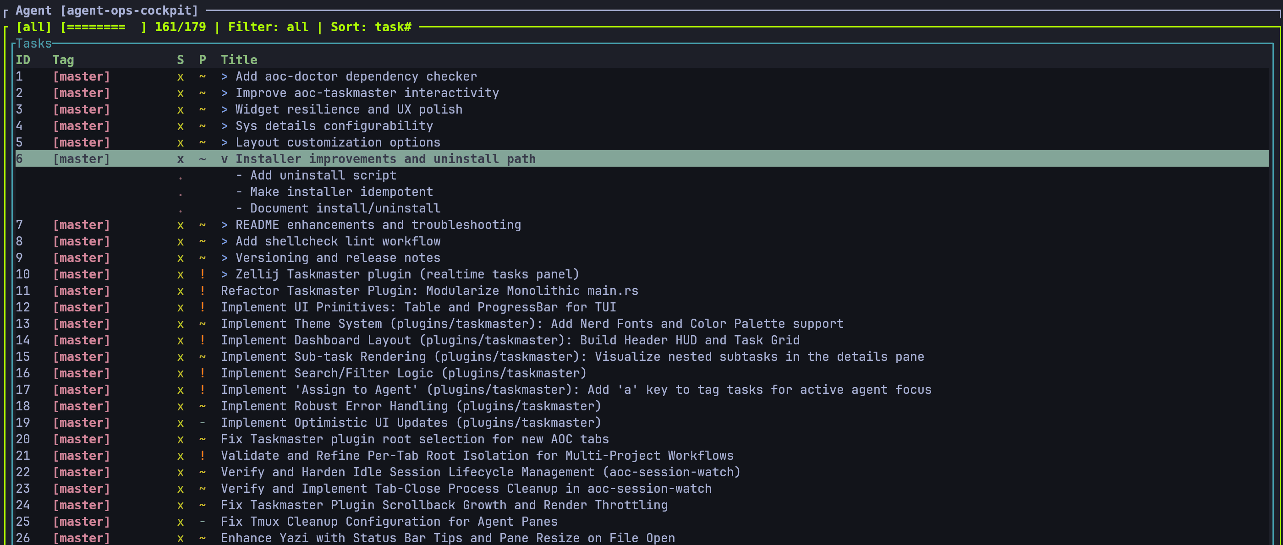Select task Enhance Yazi with Status Bar Tips

coord(448,538)
